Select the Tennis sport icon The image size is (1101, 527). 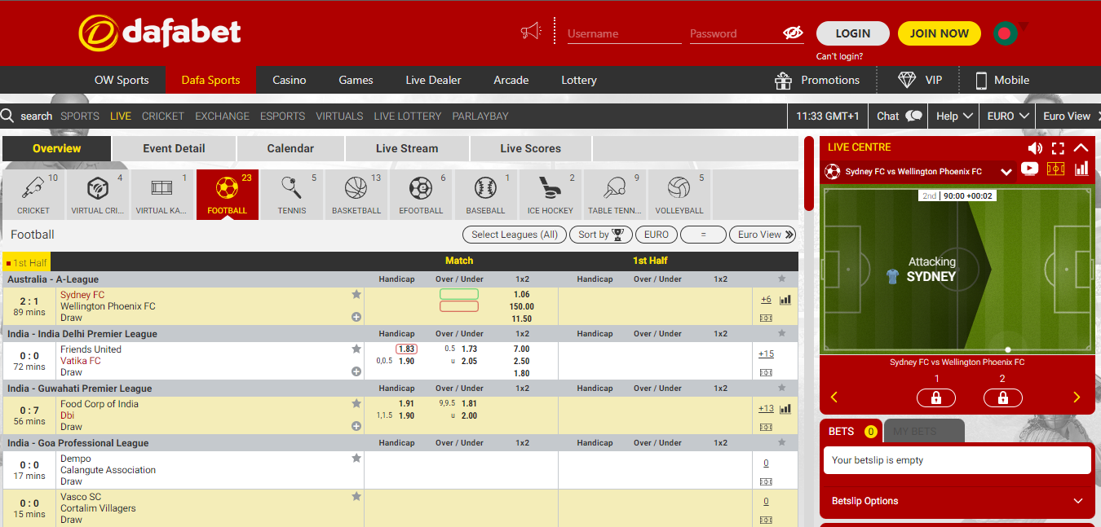[x=292, y=195]
